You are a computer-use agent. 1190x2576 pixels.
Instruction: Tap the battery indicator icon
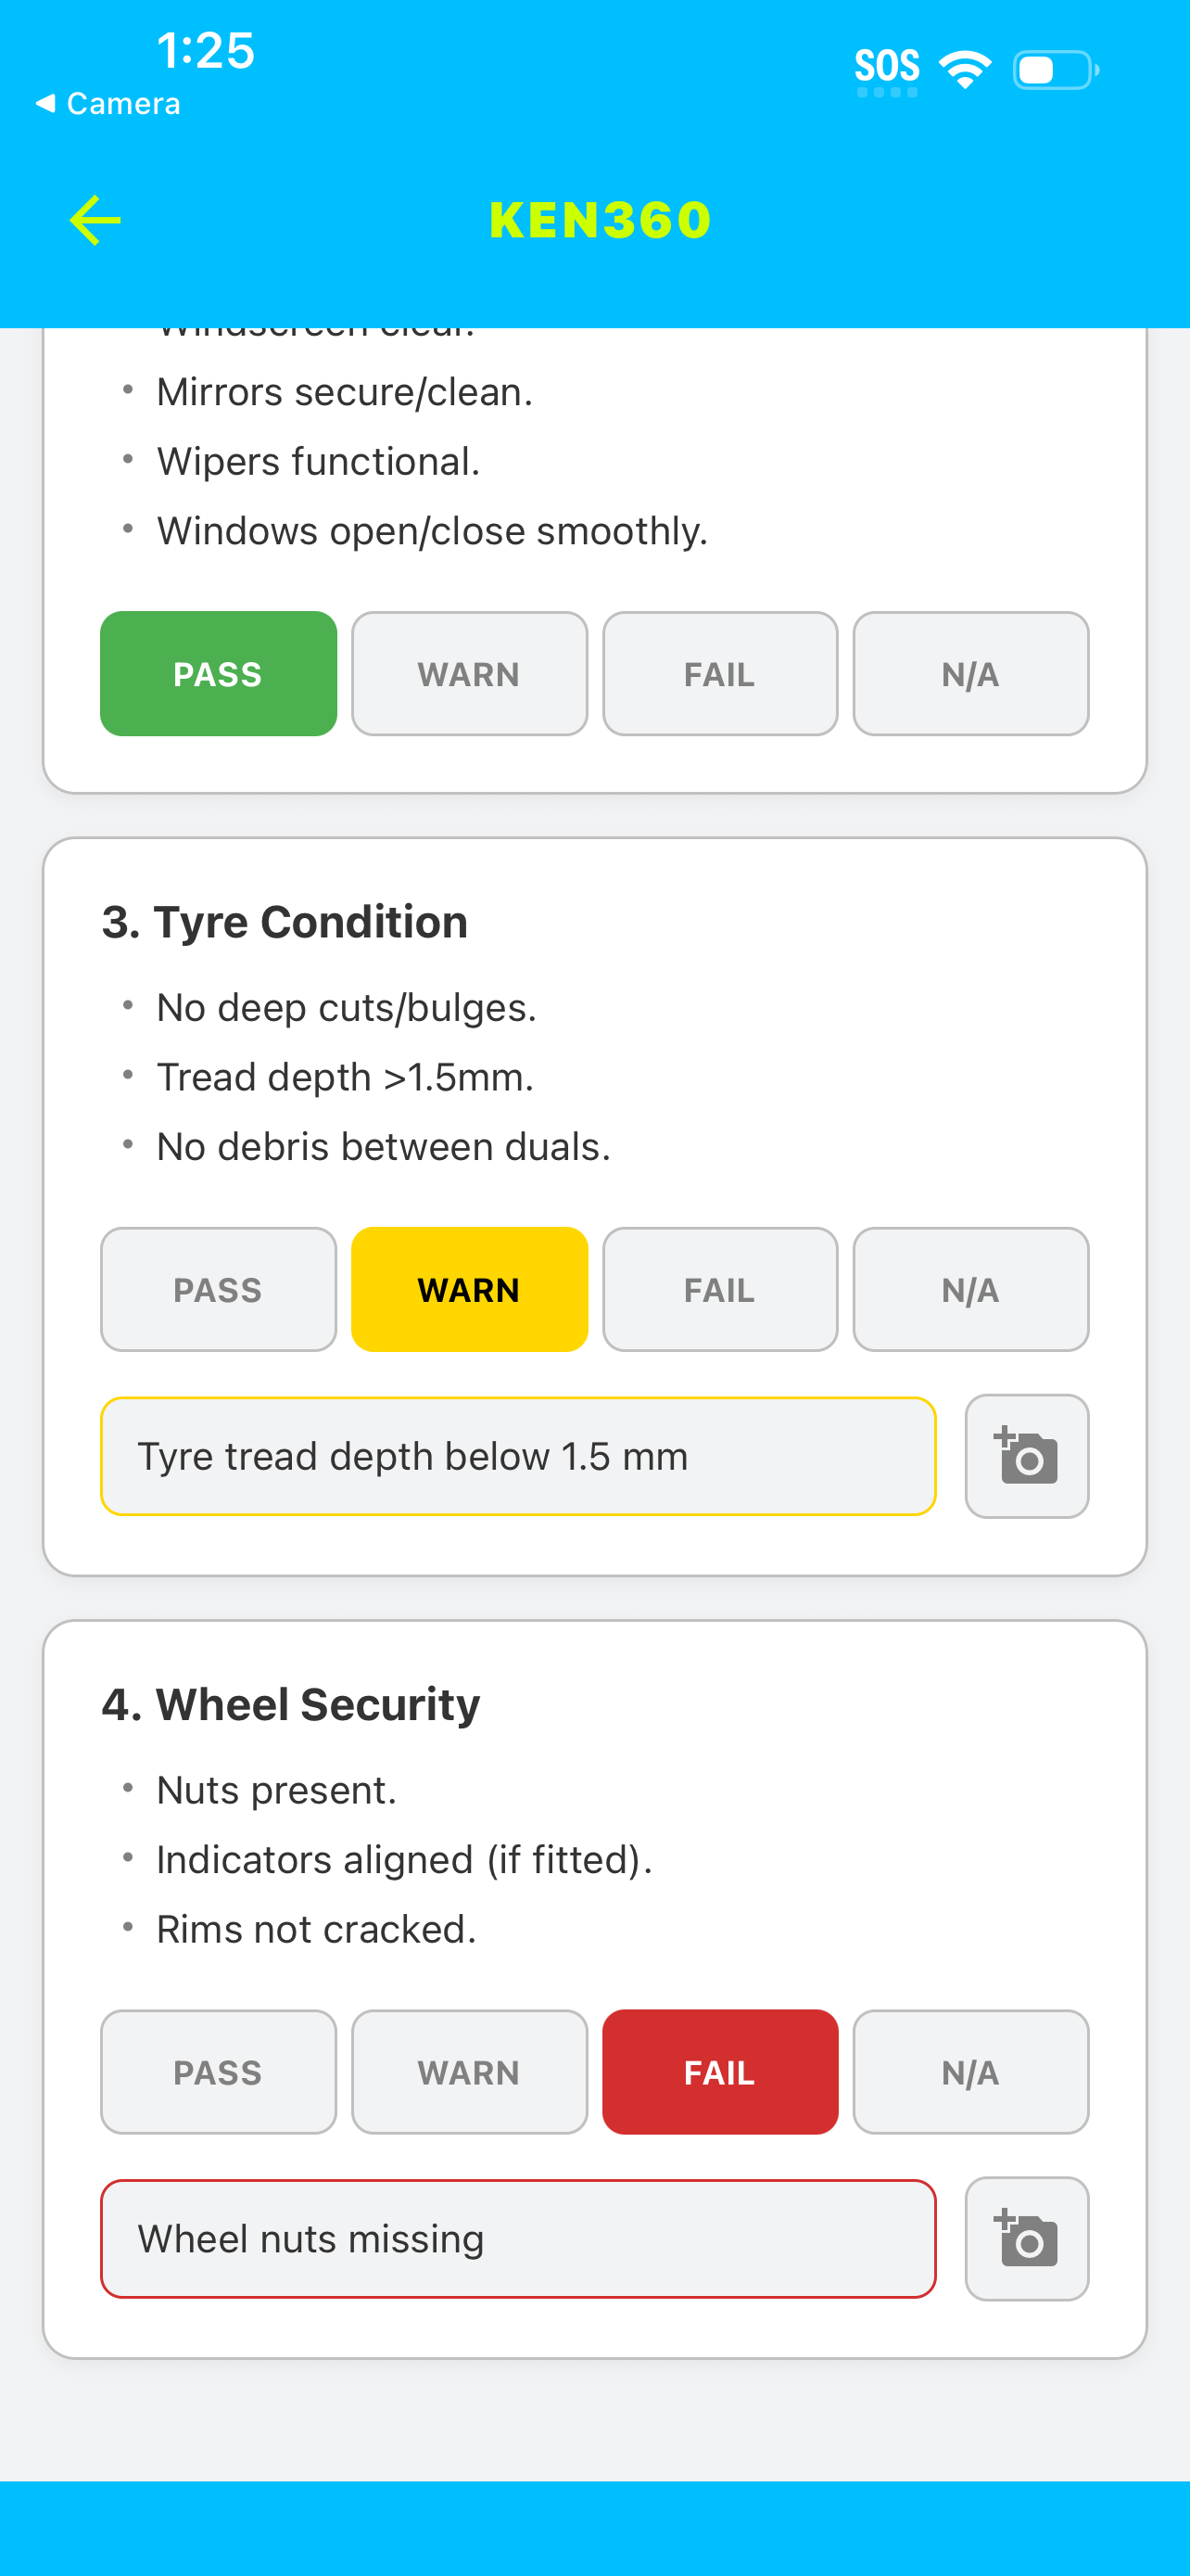(x=1057, y=70)
